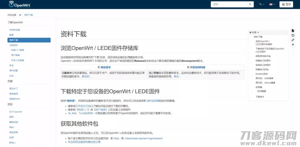This screenshot has width=300, height=147.
Task: Jump to Buildbot活动 in contents
Action: pos(262,74)
